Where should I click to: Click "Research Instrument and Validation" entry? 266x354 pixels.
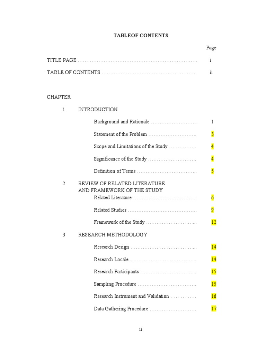[131, 296]
